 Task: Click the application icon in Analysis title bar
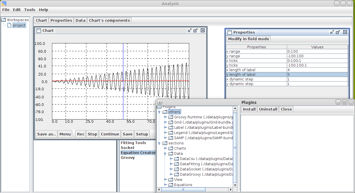pos(4,3)
